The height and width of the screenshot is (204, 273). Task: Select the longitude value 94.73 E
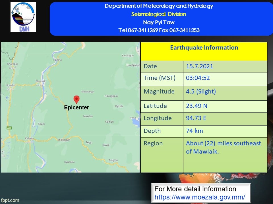[x=196, y=118]
